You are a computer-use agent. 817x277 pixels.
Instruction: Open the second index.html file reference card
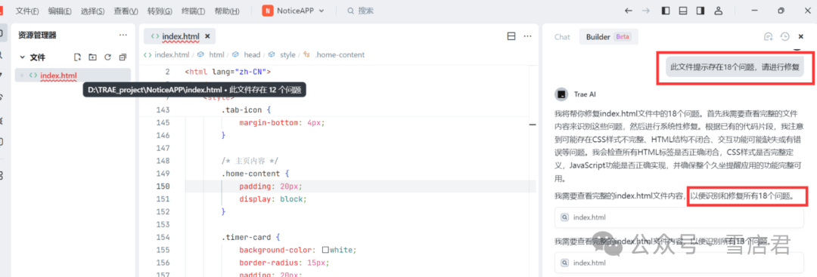coord(679,263)
